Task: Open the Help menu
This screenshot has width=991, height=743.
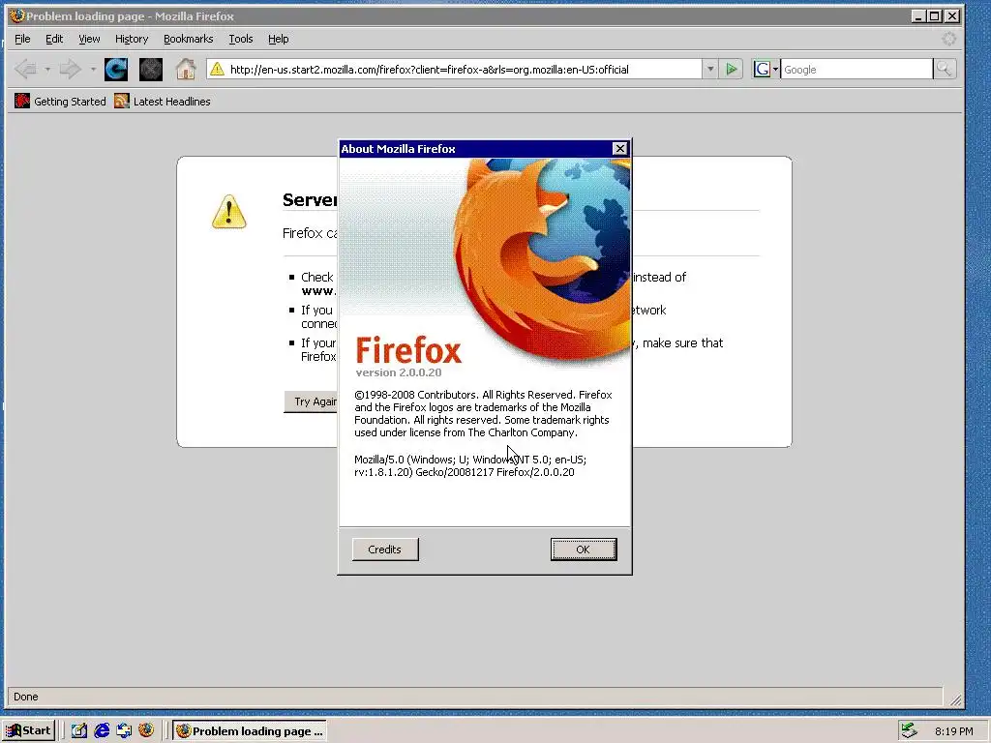Action: [278, 39]
